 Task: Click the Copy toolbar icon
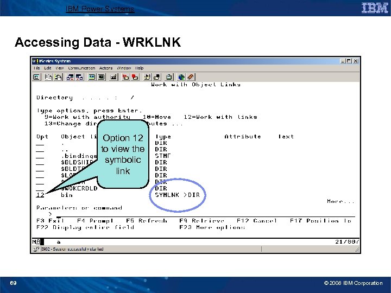48,77
